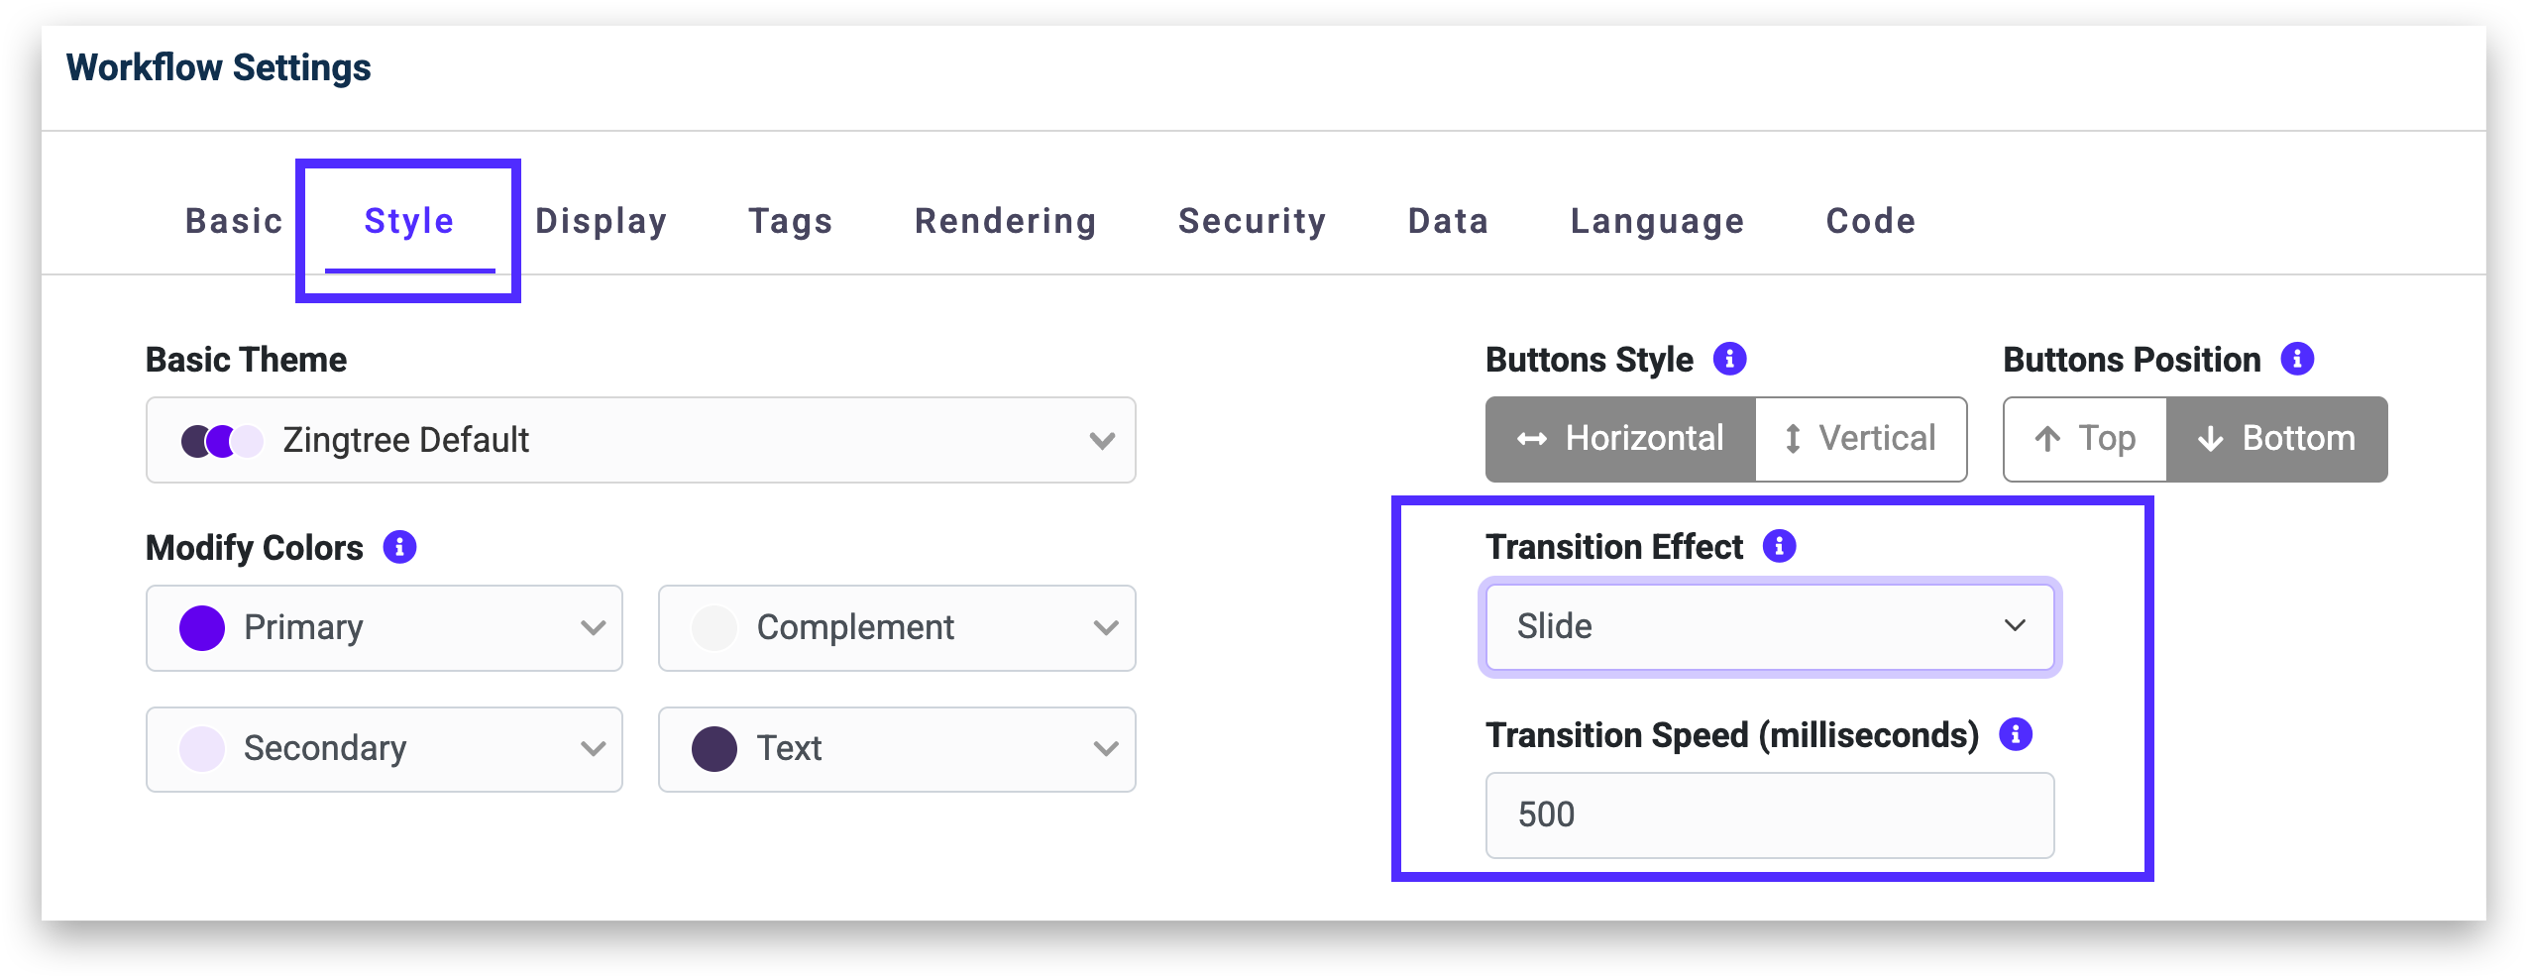This screenshot has width=2527, height=977.
Task: Set buttons position to Top
Action: [2084, 439]
